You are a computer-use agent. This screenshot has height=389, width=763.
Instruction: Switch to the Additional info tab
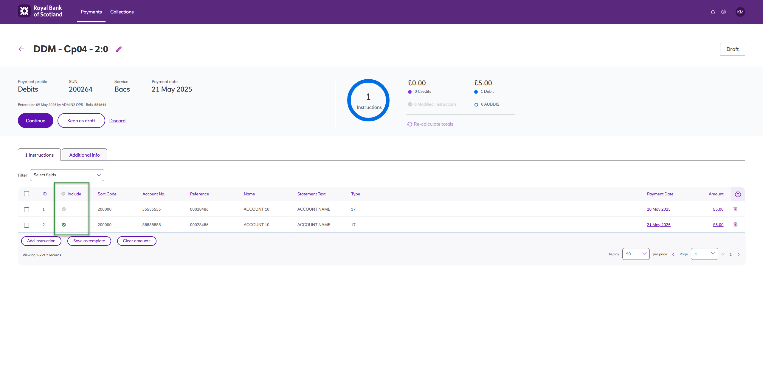(x=84, y=155)
